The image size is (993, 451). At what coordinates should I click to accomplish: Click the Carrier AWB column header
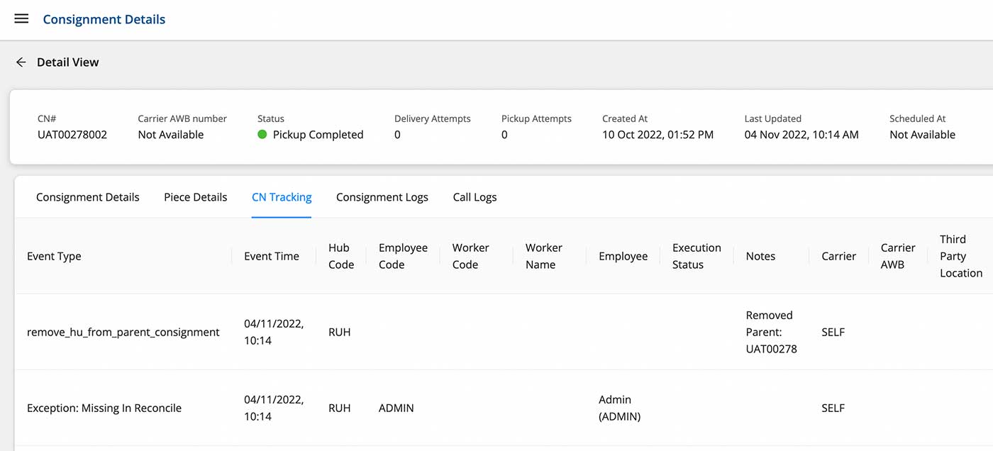[898, 256]
